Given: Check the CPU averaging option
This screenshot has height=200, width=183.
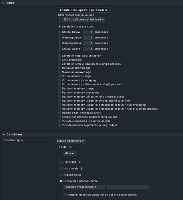Looking at the screenshot, I should click(x=60, y=60).
